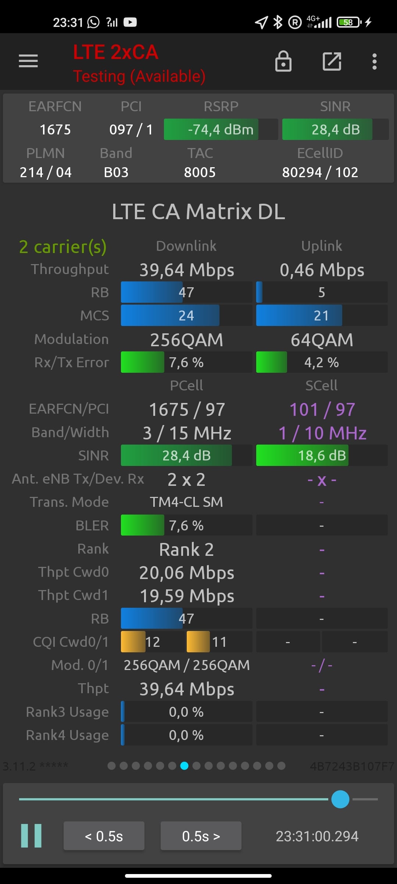
Task: Open the three-dot overflow menu
Action: pyautogui.click(x=375, y=62)
